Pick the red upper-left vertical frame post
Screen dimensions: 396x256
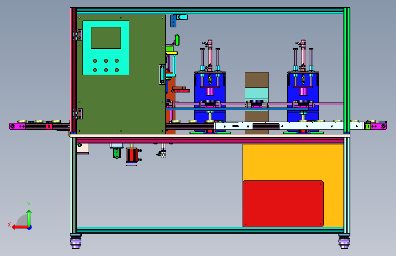[73, 70]
